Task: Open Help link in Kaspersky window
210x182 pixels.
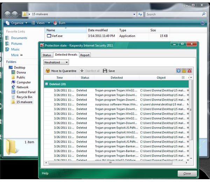Action: point(45,173)
